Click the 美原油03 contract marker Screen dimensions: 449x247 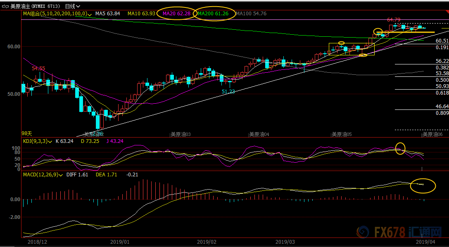(x=181, y=134)
